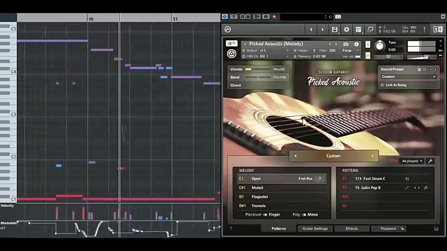Open the Purge dropdown menu

pyautogui.click(x=350, y=51)
